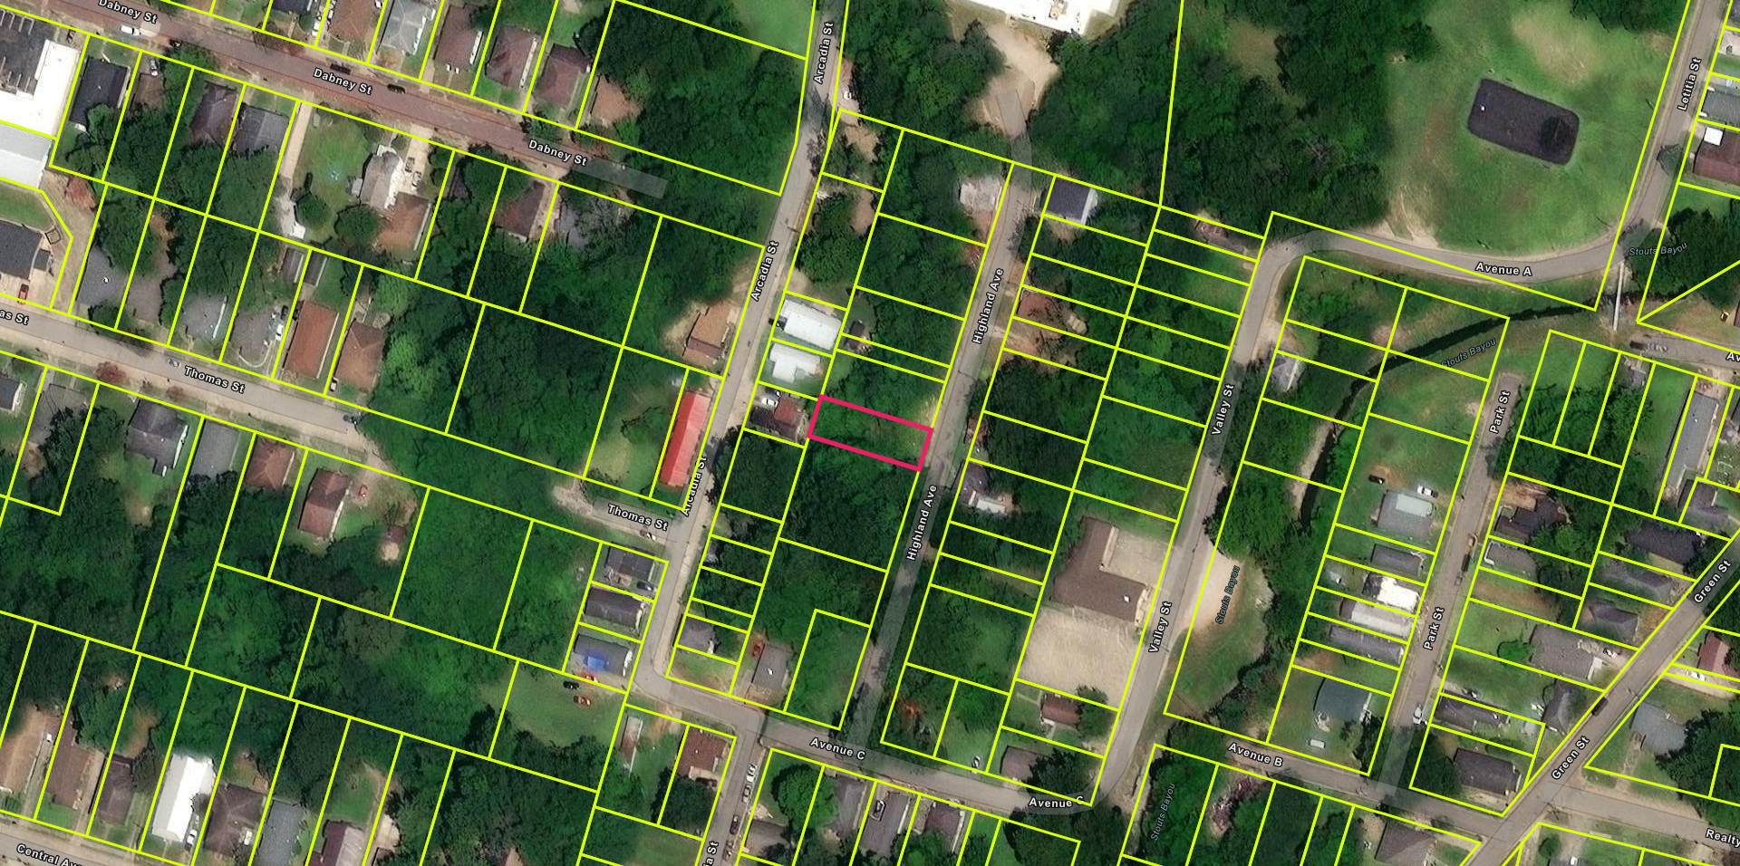Screen dimensions: 1740x866
Task: Click the Highland Ave label south of highlighted parcel
Action: [x=921, y=523]
